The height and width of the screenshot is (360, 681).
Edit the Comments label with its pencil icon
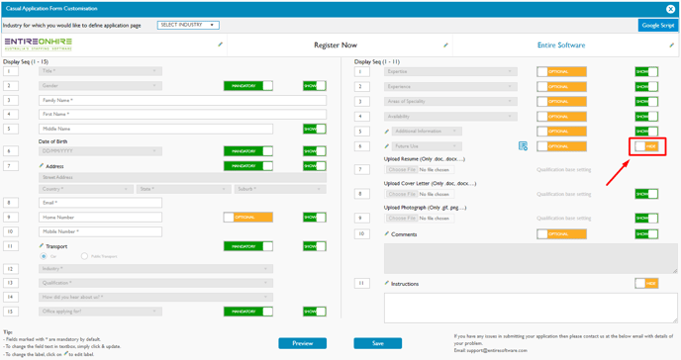387,233
